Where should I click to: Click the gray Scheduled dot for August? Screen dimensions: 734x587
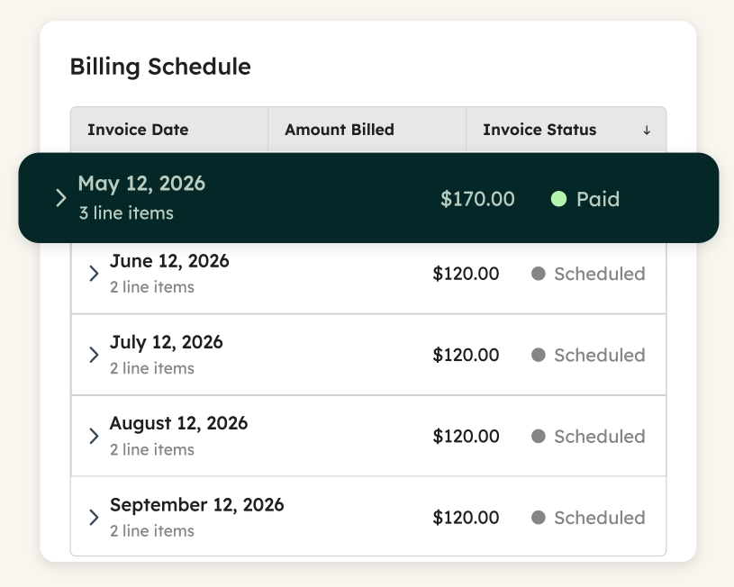pos(539,436)
